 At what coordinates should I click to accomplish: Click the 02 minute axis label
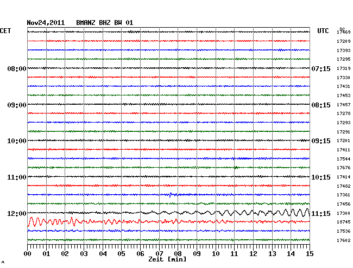coord(65,254)
